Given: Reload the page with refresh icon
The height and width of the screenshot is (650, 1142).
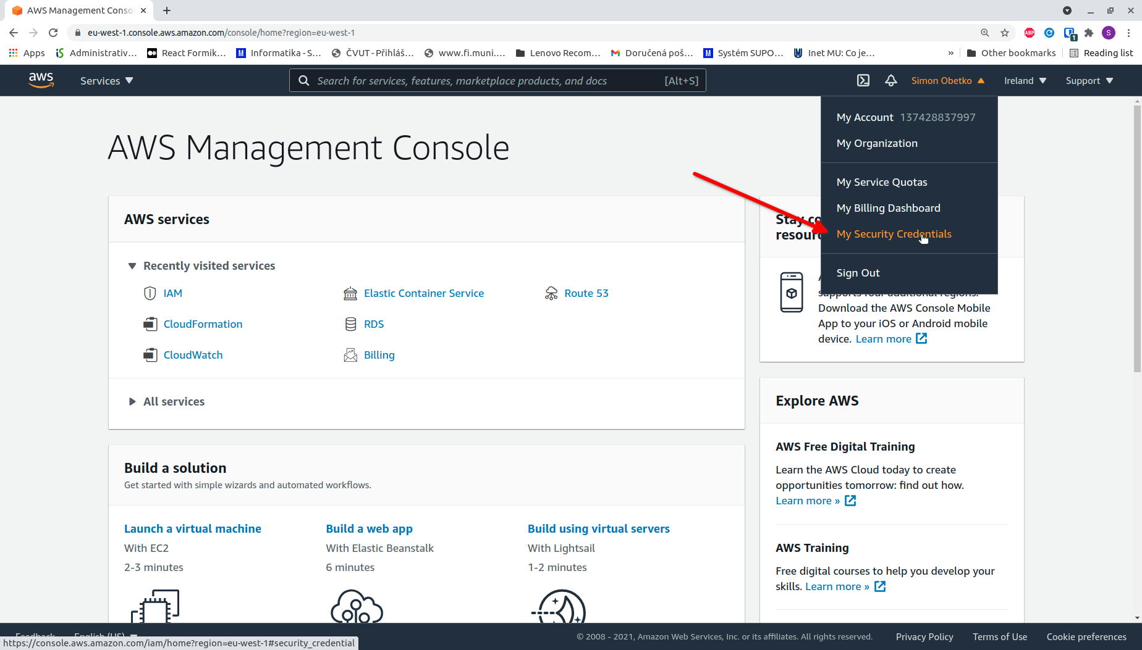Looking at the screenshot, I should click(53, 33).
